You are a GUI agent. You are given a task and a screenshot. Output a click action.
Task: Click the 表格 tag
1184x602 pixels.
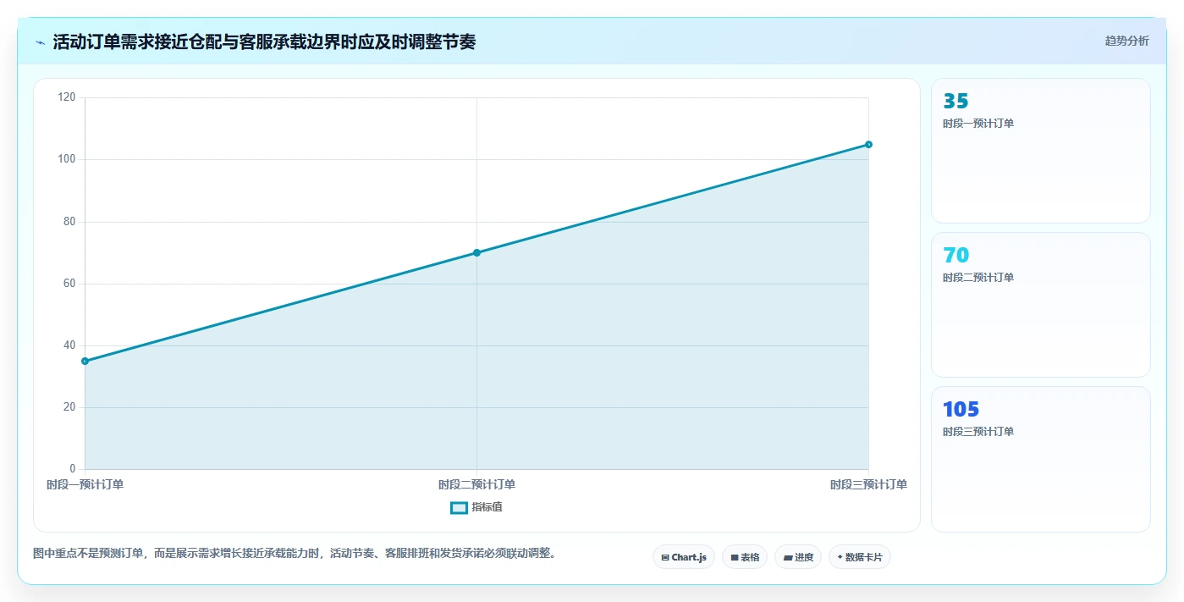745,557
